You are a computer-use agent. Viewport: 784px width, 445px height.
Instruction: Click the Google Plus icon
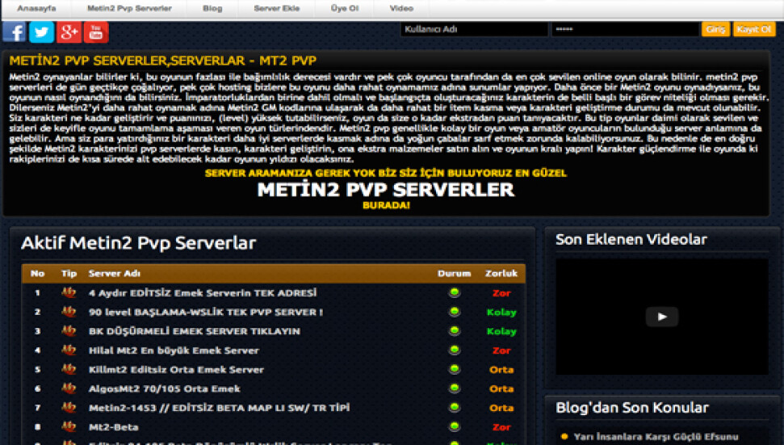tap(69, 31)
